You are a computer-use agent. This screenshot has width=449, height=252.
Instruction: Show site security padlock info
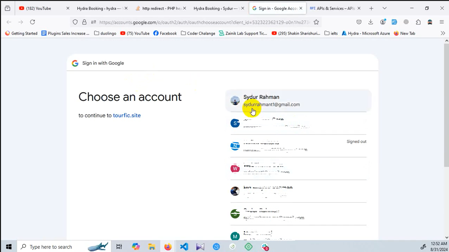pyautogui.click(x=84, y=22)
